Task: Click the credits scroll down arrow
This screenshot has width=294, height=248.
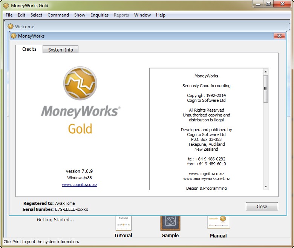Action: coord(265,186)
